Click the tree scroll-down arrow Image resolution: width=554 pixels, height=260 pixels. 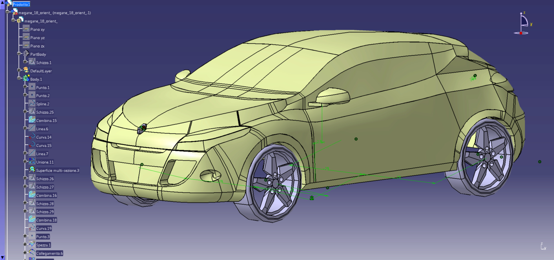click(2, 258)
